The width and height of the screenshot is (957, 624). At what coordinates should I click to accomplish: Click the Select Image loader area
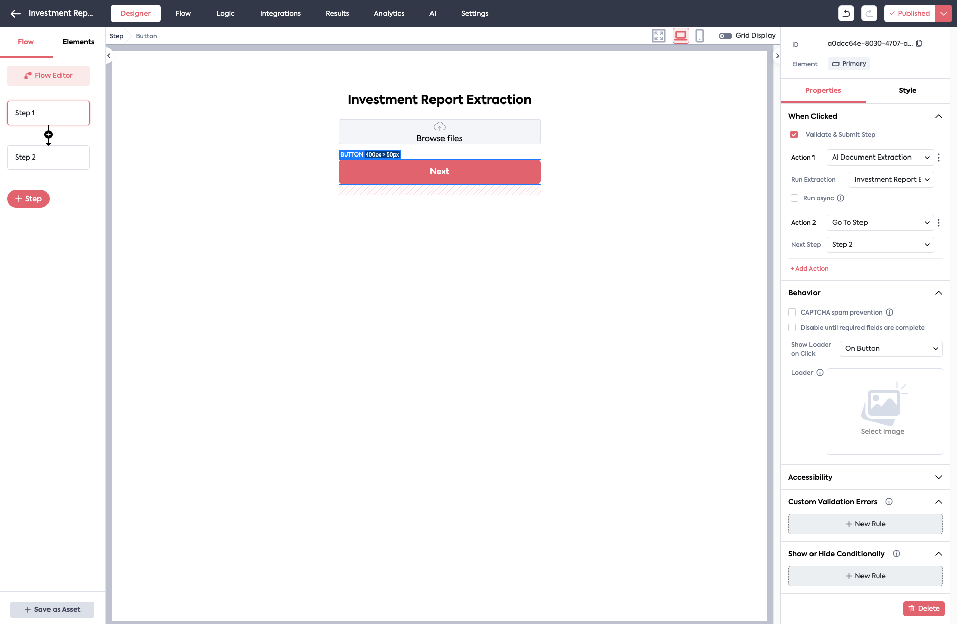tap(884, 411)
